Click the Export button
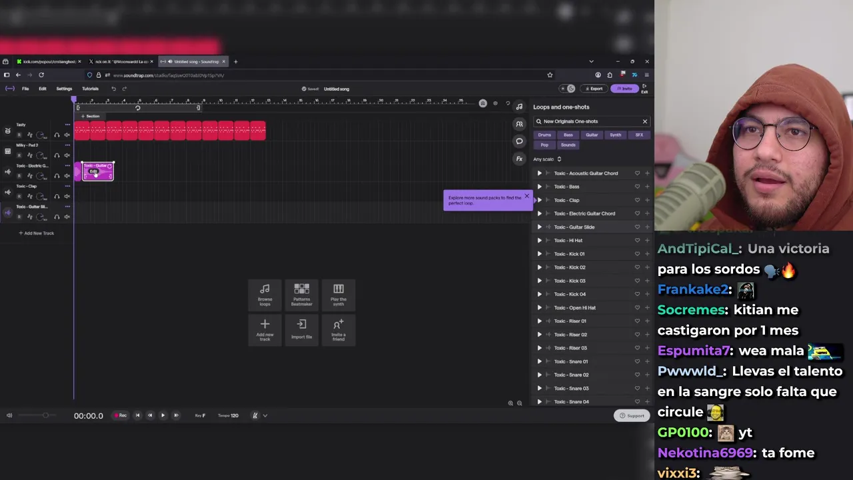The width and height of the screenshot is (853, 480). pyautogui.click(x=594, y=89)
